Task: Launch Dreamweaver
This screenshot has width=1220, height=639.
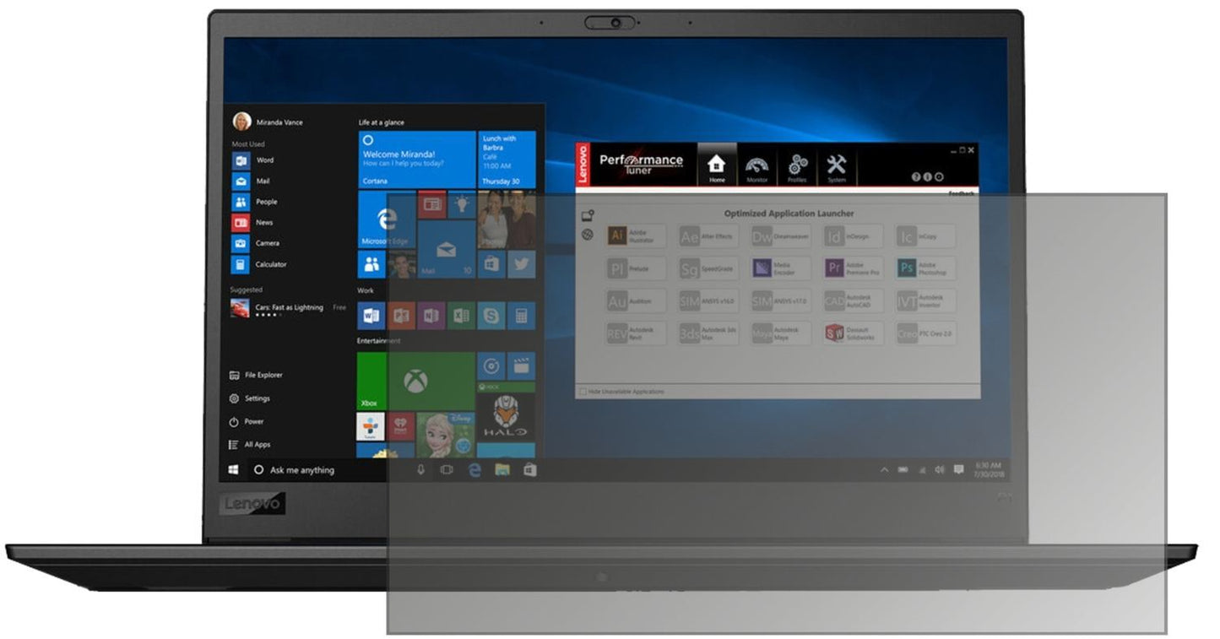Action: coord(782,236)
